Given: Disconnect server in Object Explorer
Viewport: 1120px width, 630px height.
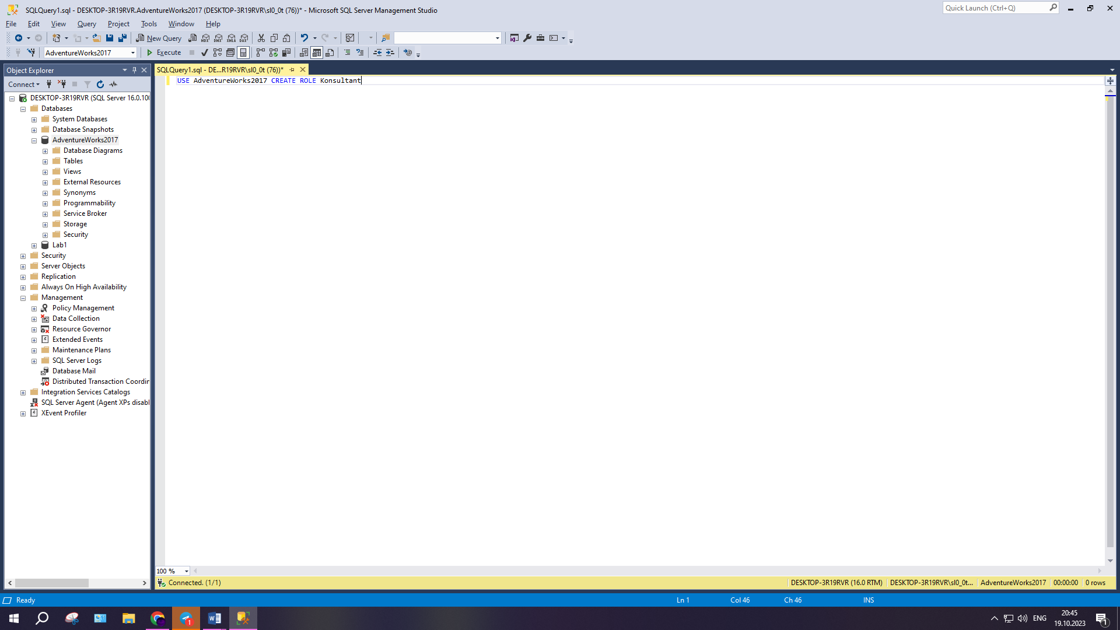Looking at the screenshot, I should 62,85.
